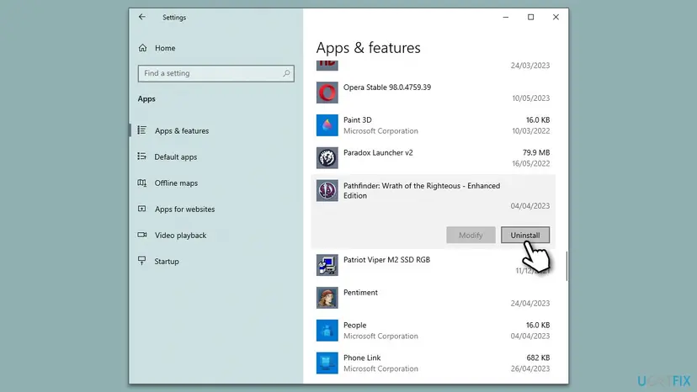The height and width of the screenshot is (392, 697).
Task: Select the People entry name
Action: [354, 325]
